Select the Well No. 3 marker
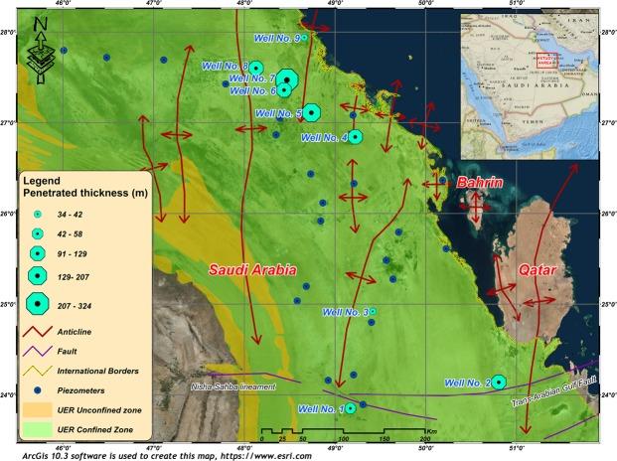 point(373,312)
